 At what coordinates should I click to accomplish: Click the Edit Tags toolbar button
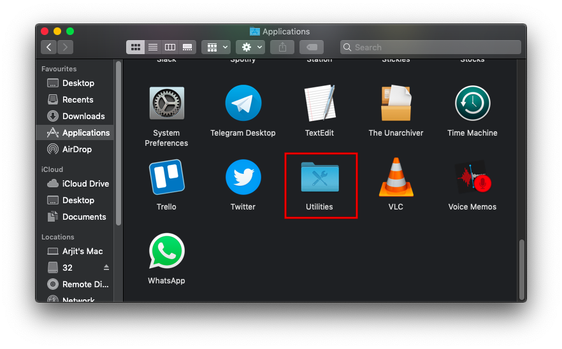tap(312, 47)
